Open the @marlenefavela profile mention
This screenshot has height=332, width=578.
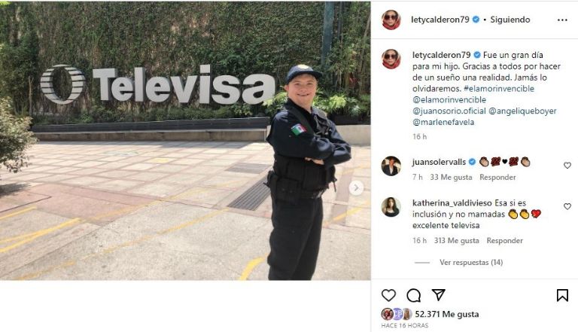coord(443,122)
